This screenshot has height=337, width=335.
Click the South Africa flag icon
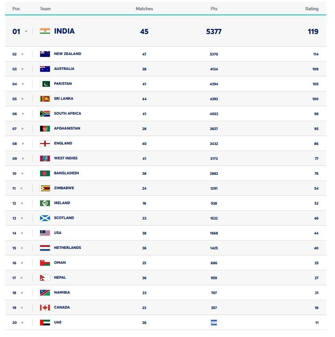tap(45, 114)
